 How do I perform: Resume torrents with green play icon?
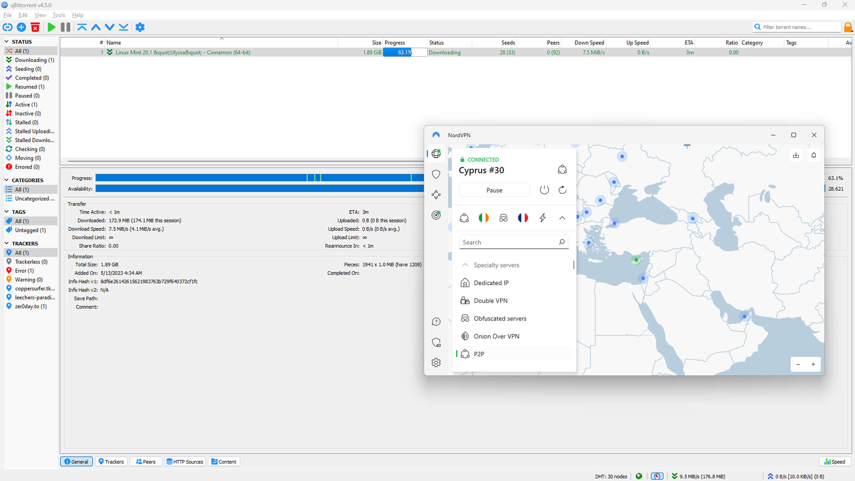pos(51,27)
